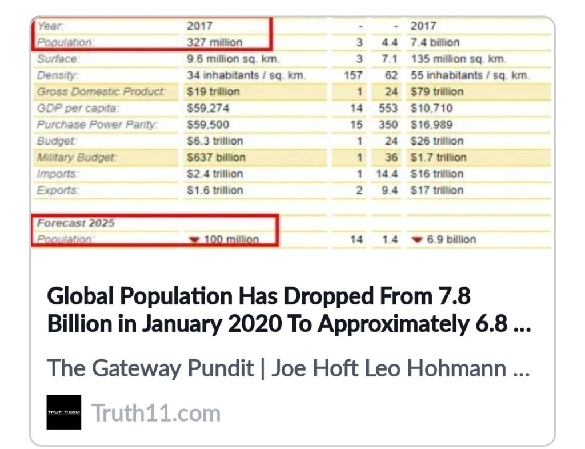Click red down arrow beside 6.9 billion
This screenshot has height=449, width=585.
(x=415, y=239)
